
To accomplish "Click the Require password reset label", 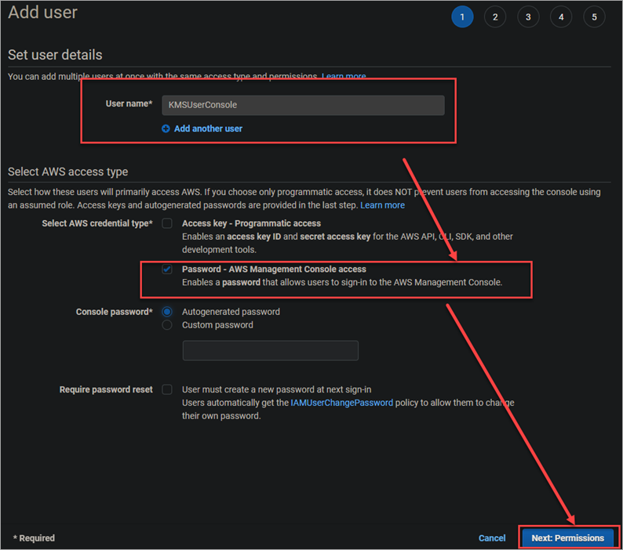I will point(106,389).
